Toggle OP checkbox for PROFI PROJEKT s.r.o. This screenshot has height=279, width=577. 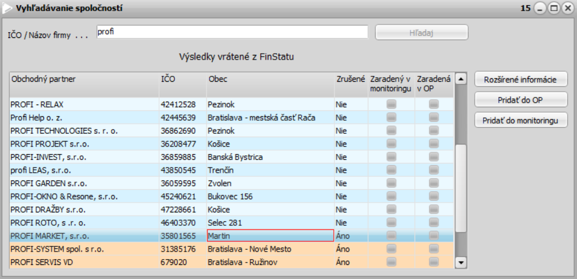(434, 144)
